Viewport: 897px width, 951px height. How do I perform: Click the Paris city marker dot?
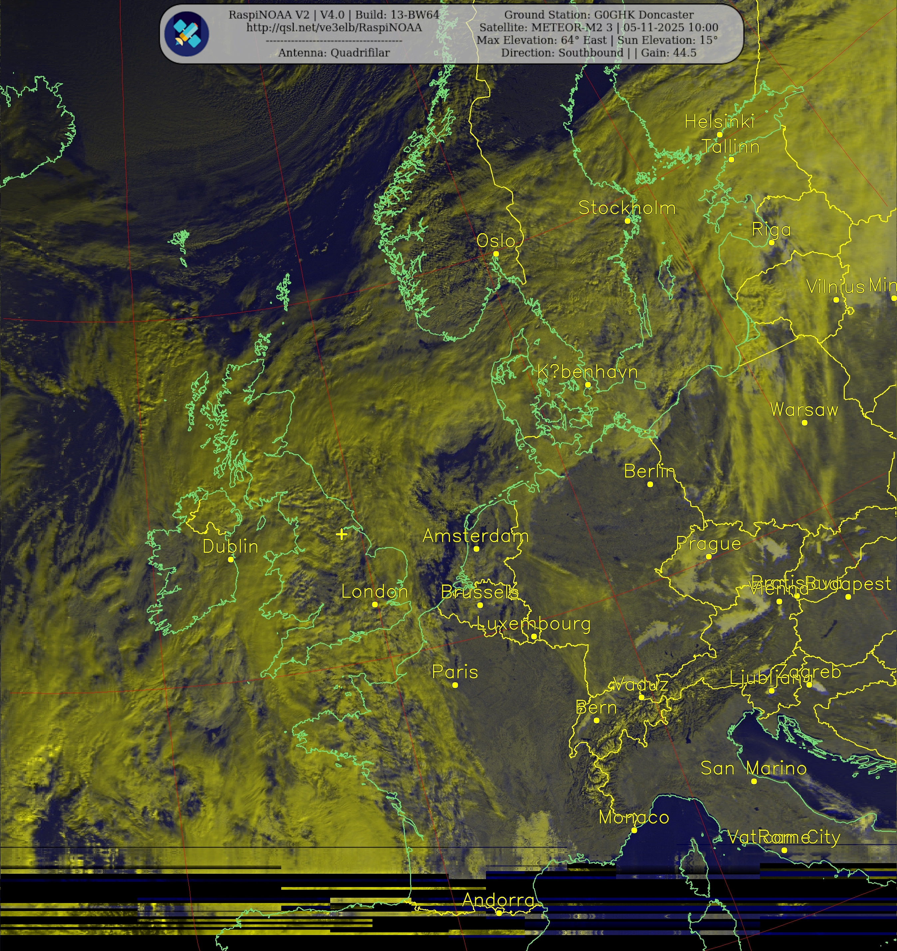[x=455, y=685]
